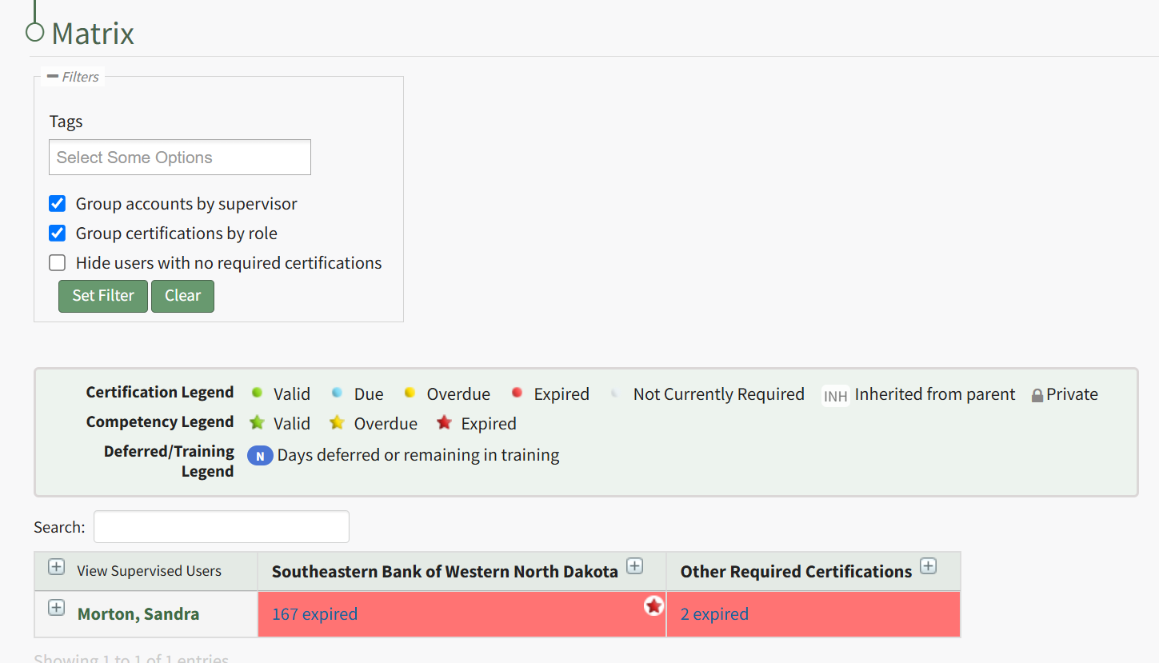Click the red Expired certification dot
The height and width of the screenshot is (663, 1159).
point(517,393)
